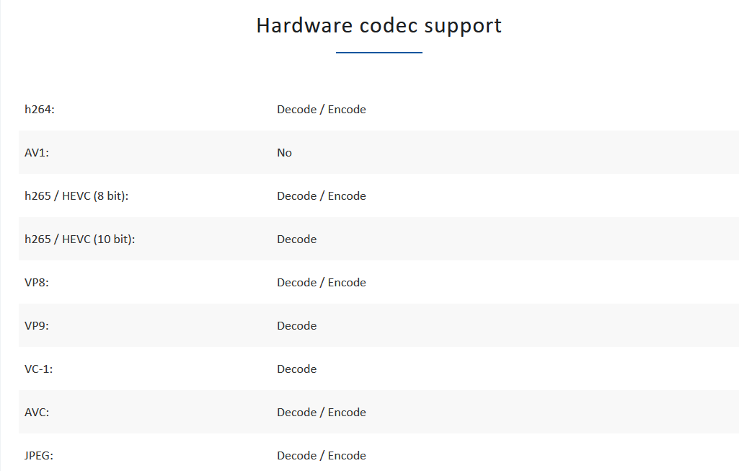Screen dimensions: 739x471
Task: Click the Decode / Encode value for JPEG
Action: (x=322, y=456)
